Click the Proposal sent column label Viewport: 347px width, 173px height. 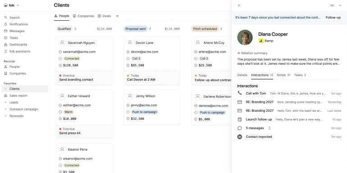(136, 29)
